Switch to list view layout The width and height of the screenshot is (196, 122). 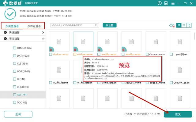click(x=184, y=25)
